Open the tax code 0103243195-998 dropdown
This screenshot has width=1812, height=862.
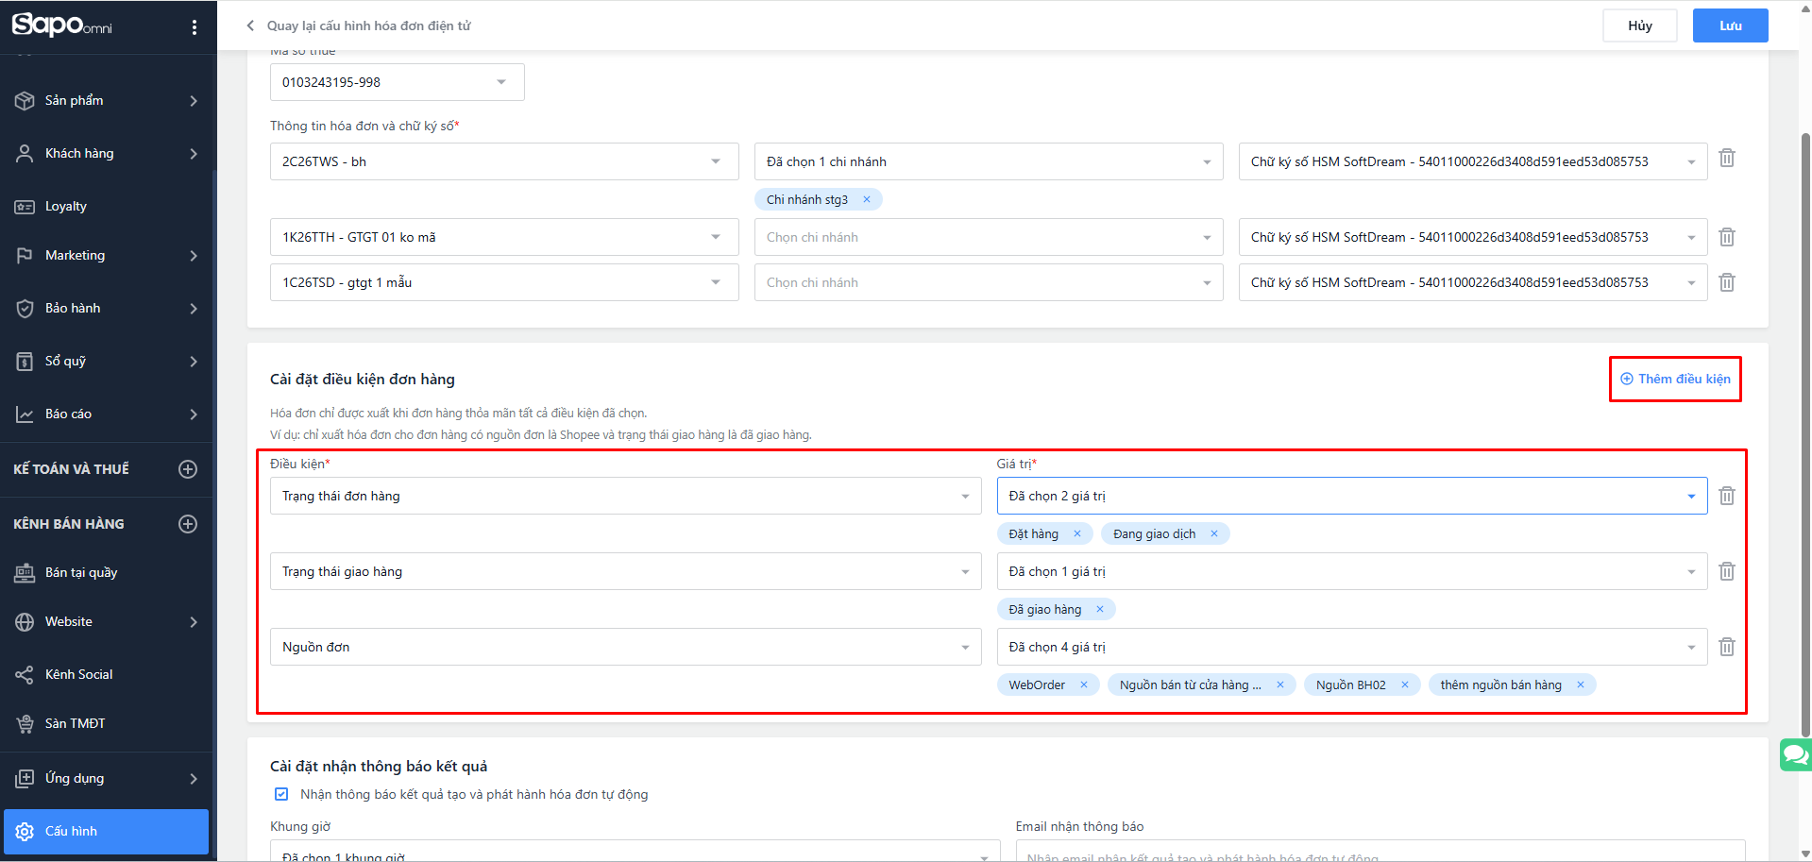[397, 82]
